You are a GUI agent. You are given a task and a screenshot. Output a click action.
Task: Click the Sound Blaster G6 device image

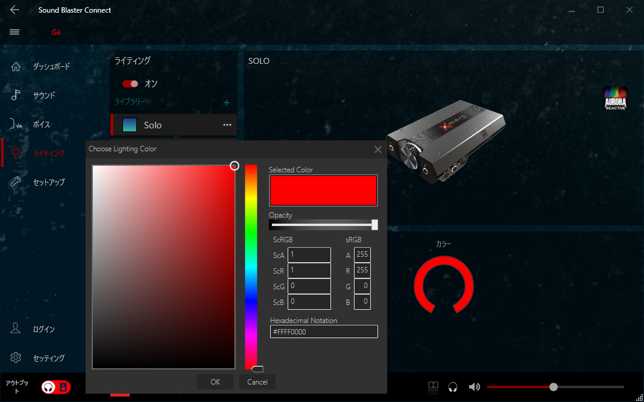click(x=446, y=143)
